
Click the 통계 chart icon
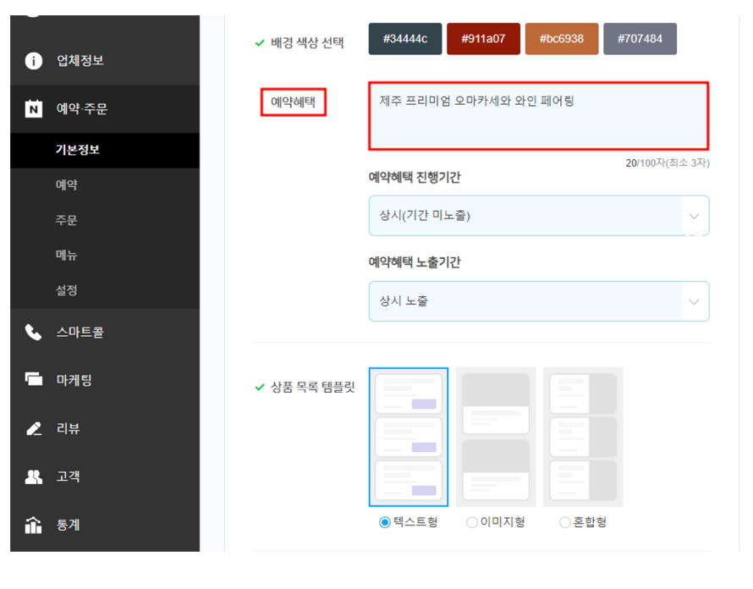(x=34, y=525)
